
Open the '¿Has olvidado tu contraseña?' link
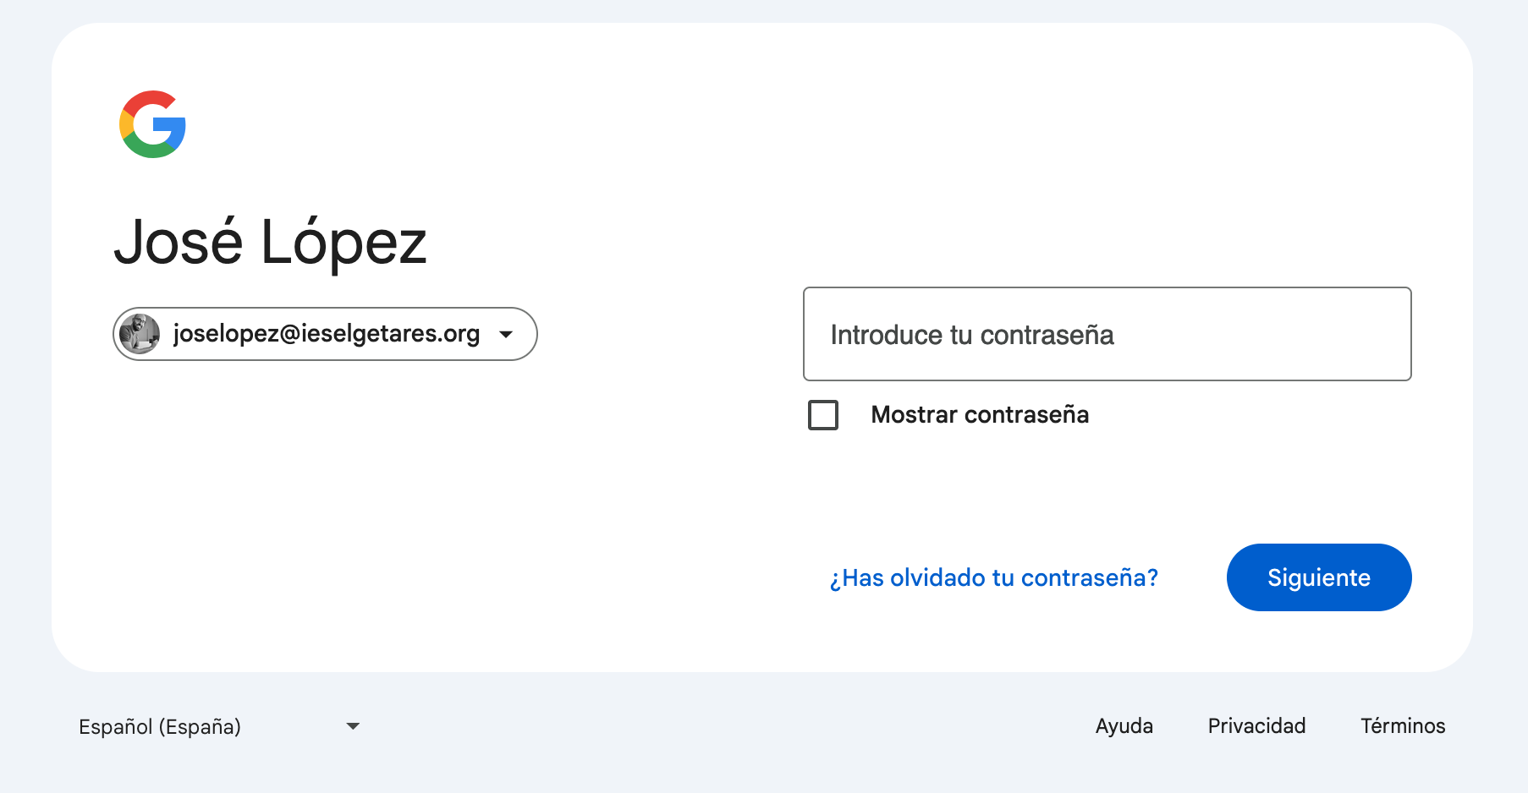993,577
